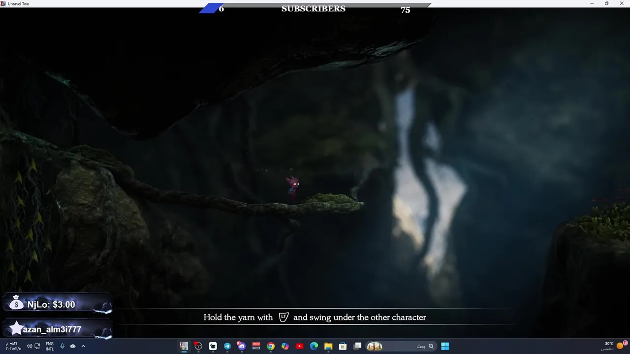Launch Google Chrome from the taskbar
This screenshot has width=630, height=354.
271,346
